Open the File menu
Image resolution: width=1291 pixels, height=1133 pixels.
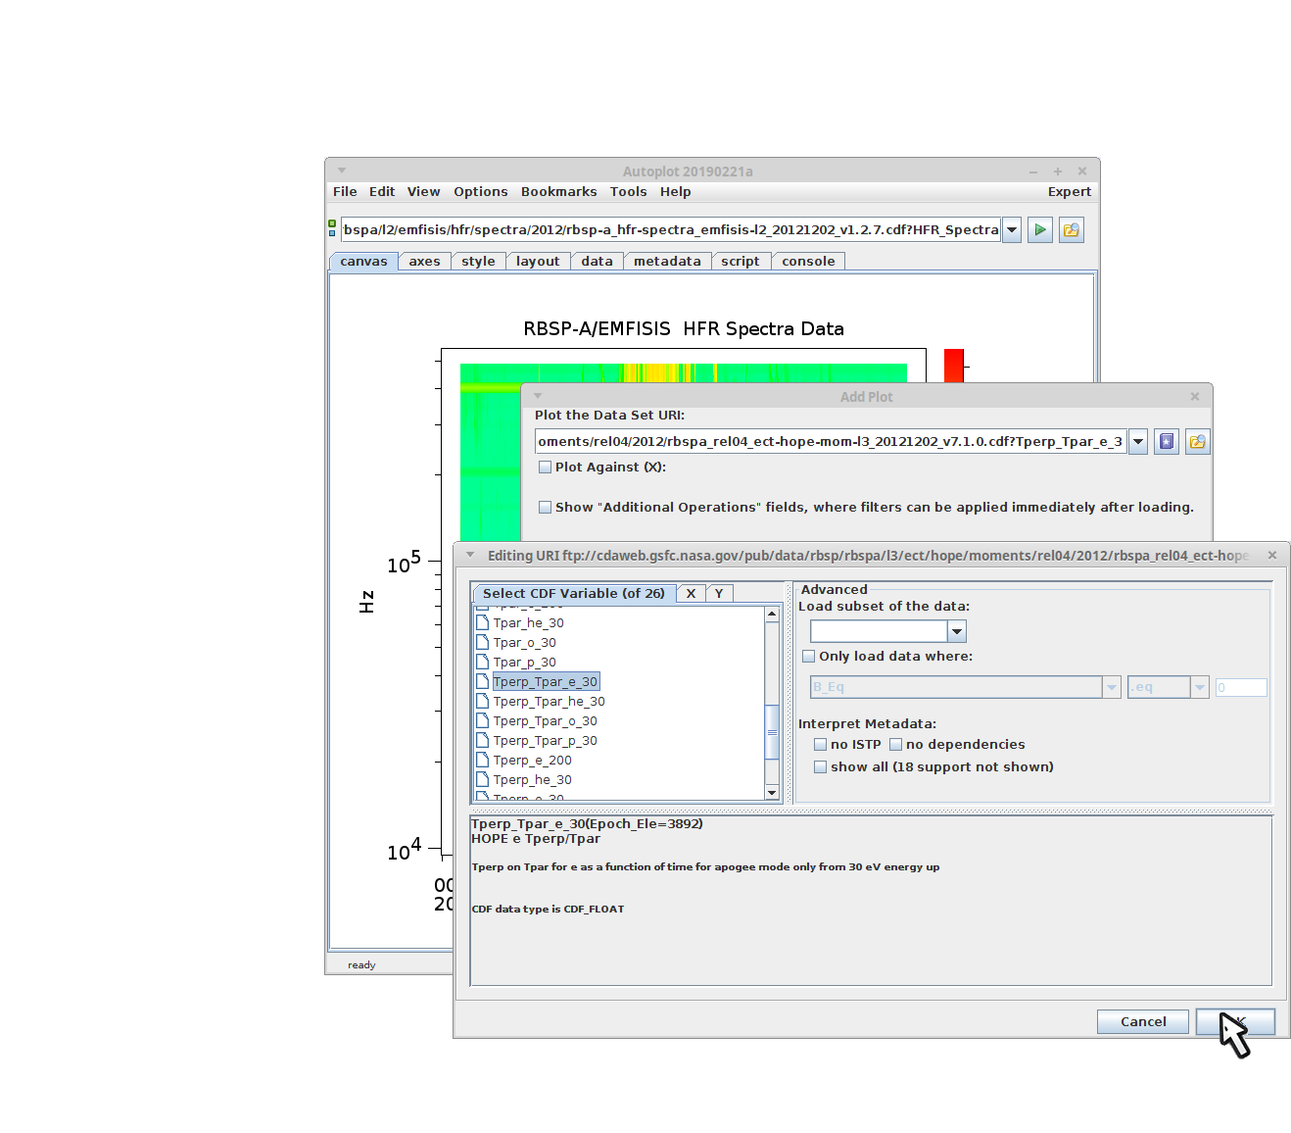coord(345,192)
